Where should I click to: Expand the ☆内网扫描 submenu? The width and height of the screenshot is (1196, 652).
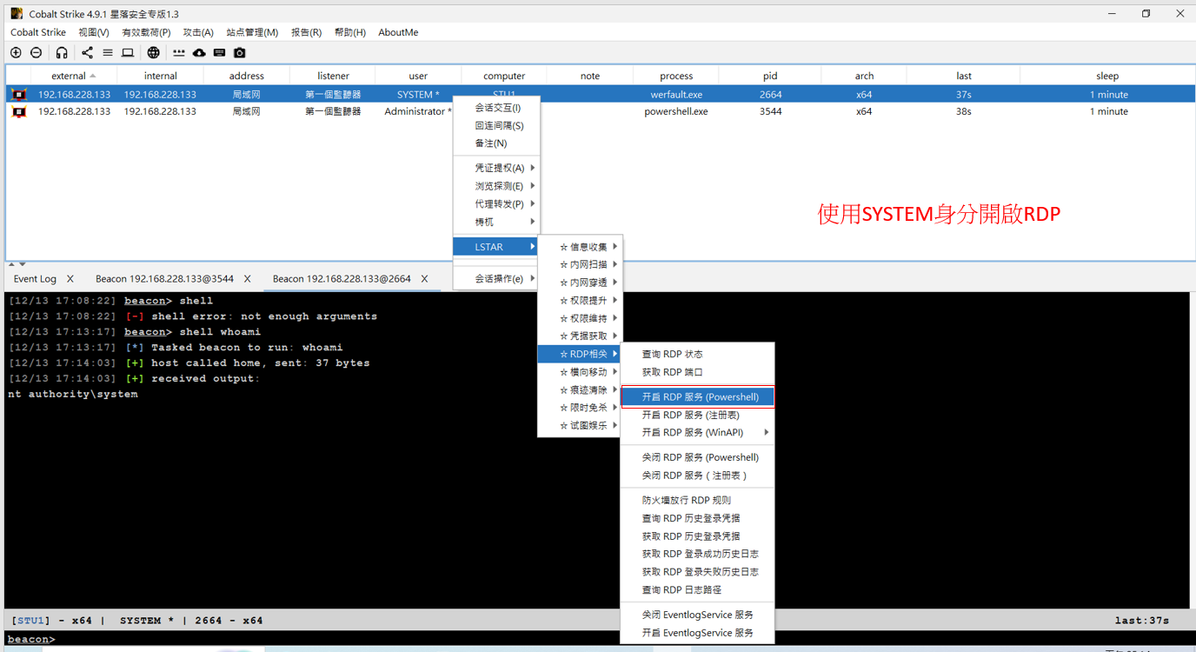581,264
